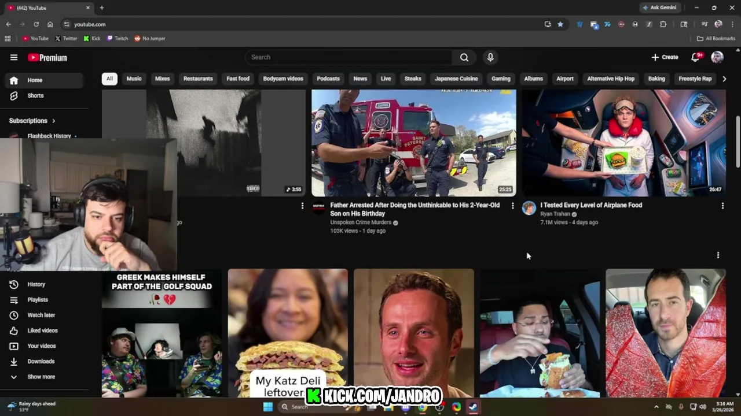
Task: Open Steam from the taskbar
Action: coord(473,407)
